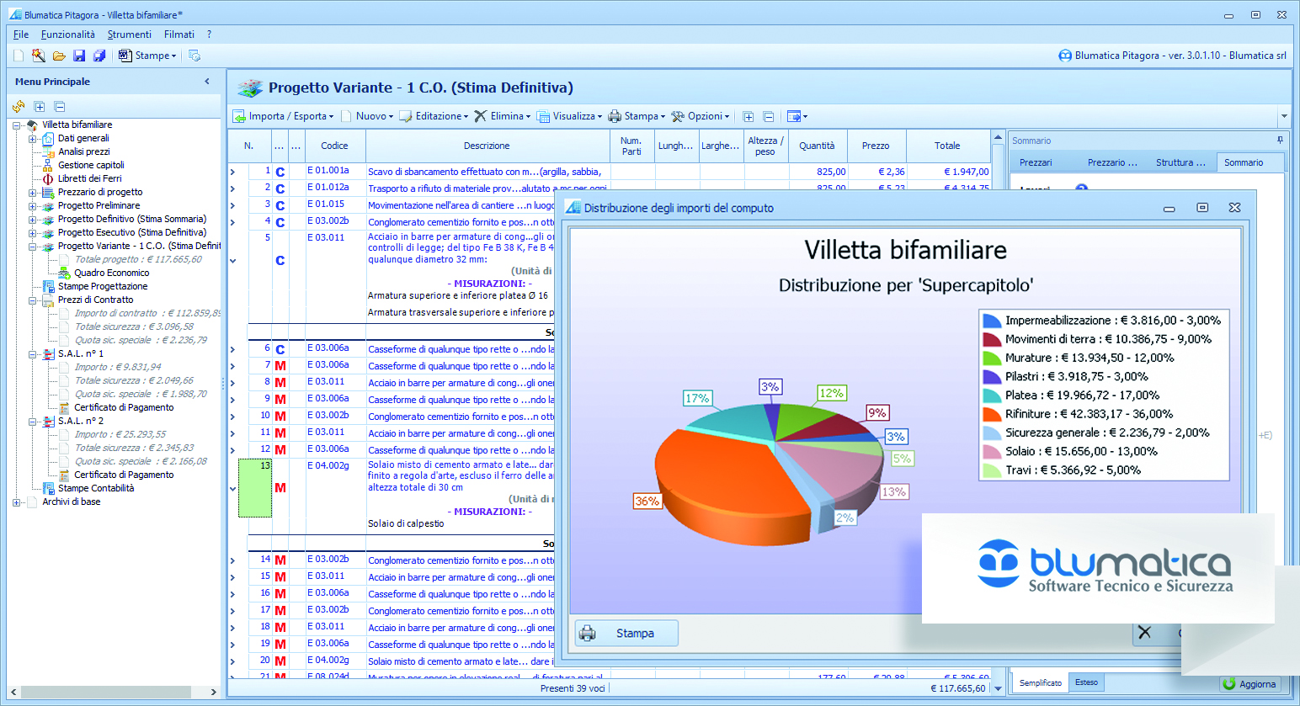Click the Stampa button in chart dialog
This screenshot has height=706, width=1300.
click(x=626, y=633)
